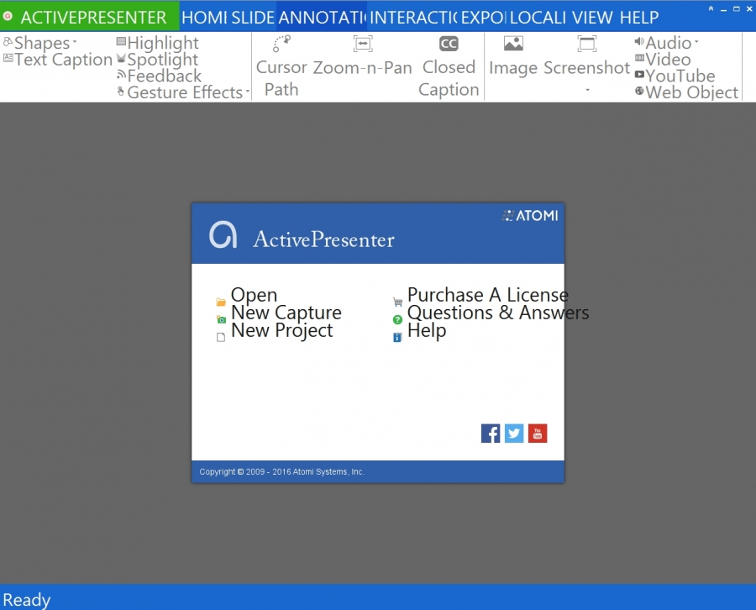Create a New Project
The image size is (756, 610).
click(275, 331)
